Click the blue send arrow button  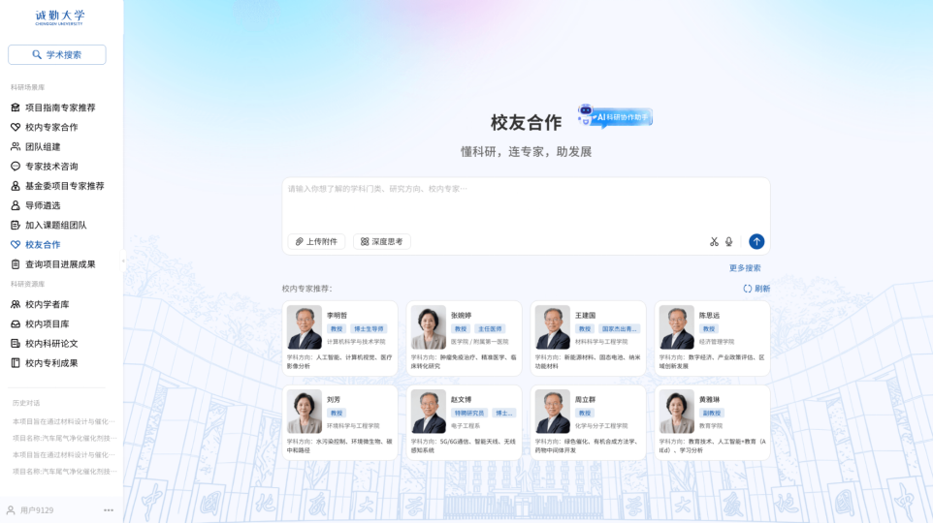(756, 242)
